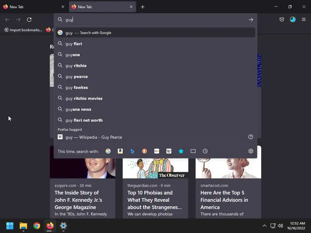Search with Wikipedia icon in one-off row
Image resolution: width=311 pixels, height=233 pixels.
(169, 151)
